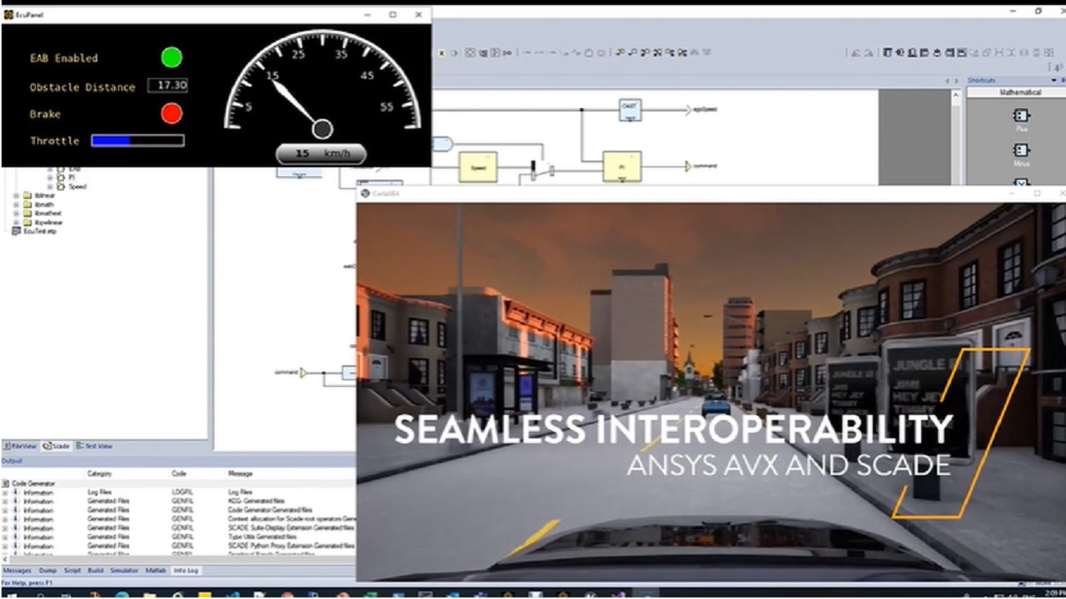Screen dimensions: 1066x599
Task: Switch to the Test View tab
Action: tap(94, 447)
